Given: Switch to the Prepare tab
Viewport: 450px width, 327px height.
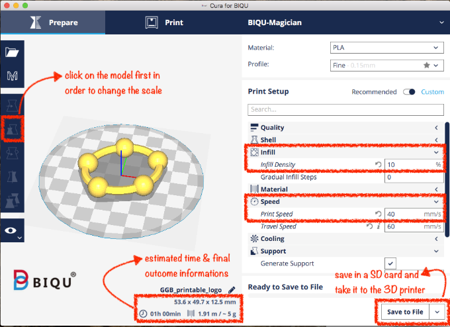Looking at the screenshot, I should click(x=53, y=23).
